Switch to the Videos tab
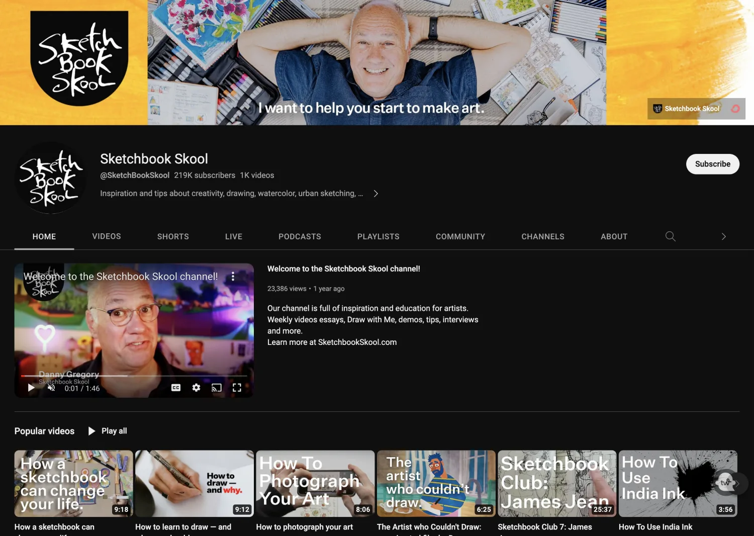 click(x=107, y=236)
